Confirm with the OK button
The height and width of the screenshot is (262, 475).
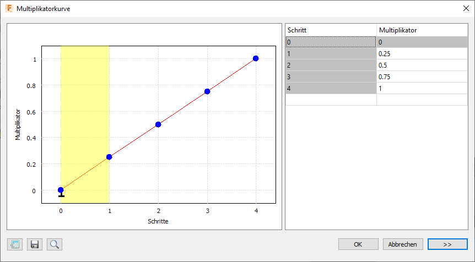pyautogui.click(x=358, y=244)
